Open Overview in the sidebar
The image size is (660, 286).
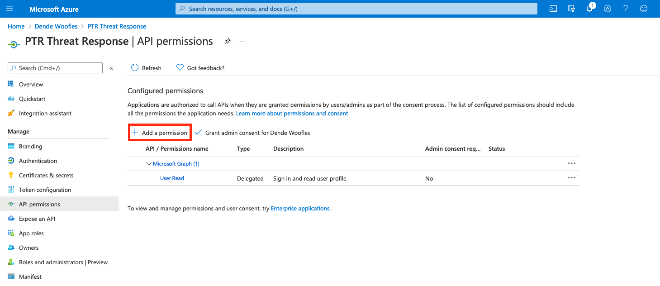coord(31,84)
